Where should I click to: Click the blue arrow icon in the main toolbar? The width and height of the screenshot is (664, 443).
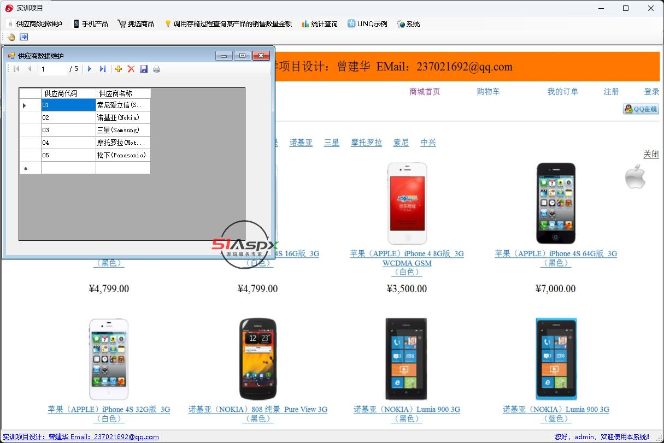point(24,37)
